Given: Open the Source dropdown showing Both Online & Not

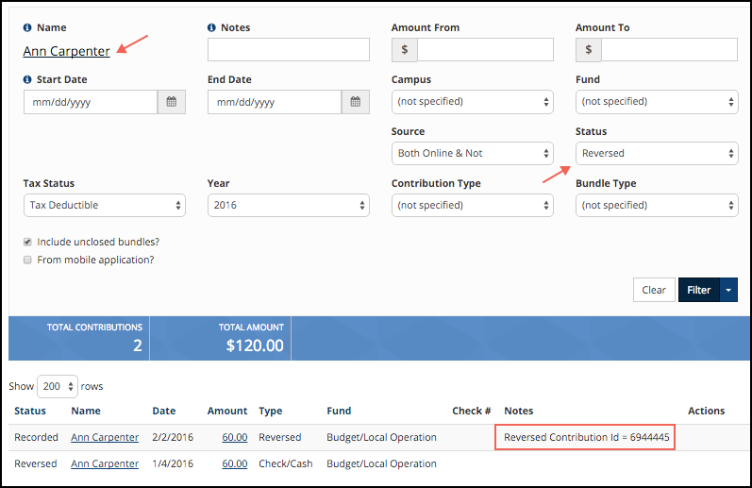Looking at the screenshot, I should coord(473,154).
